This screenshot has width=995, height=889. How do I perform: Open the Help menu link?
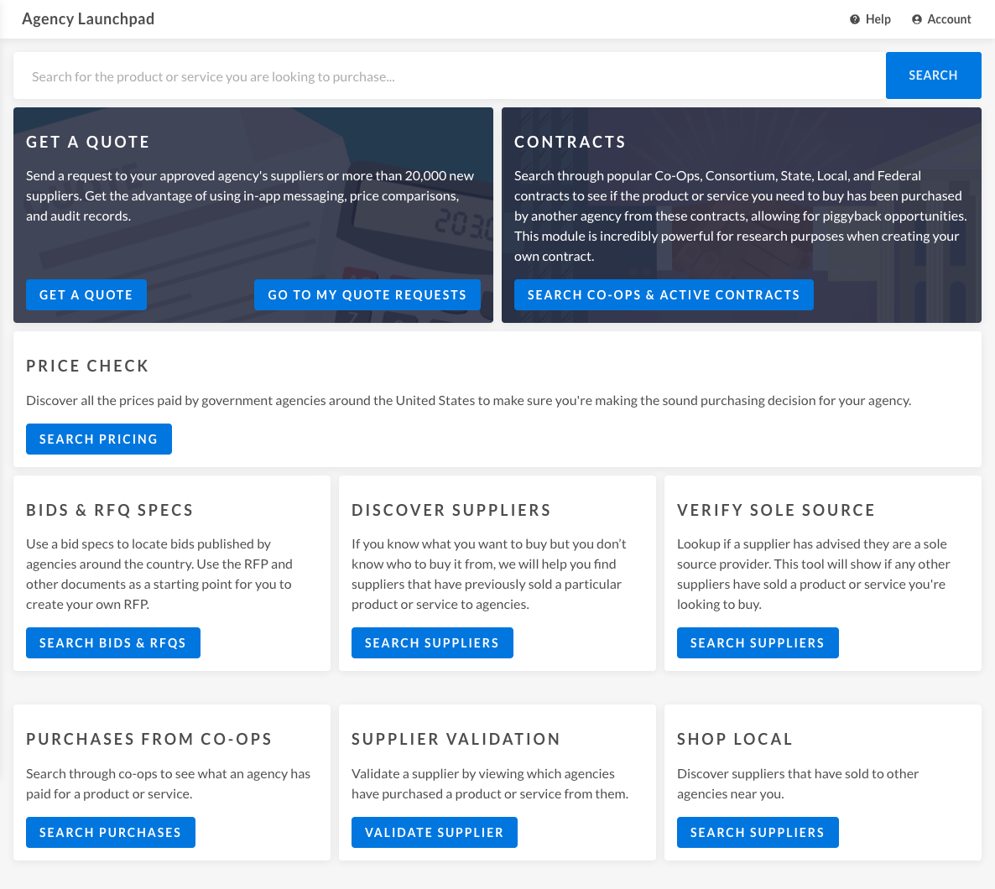(x=878, y=19)
